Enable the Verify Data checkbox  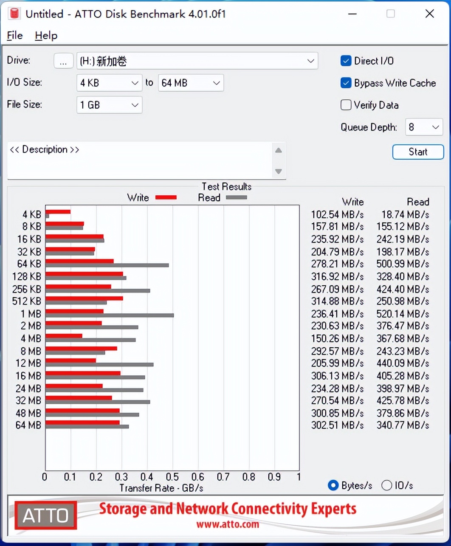click(346, 105)
